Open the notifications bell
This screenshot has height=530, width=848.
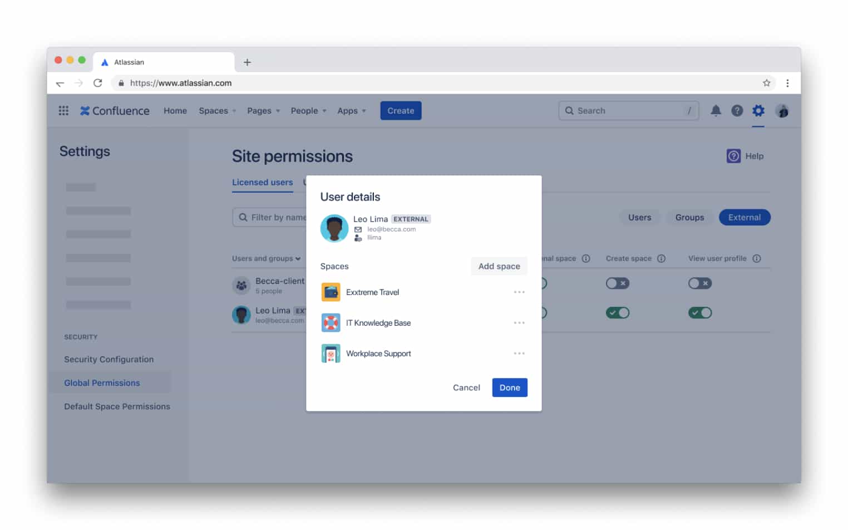716,110
